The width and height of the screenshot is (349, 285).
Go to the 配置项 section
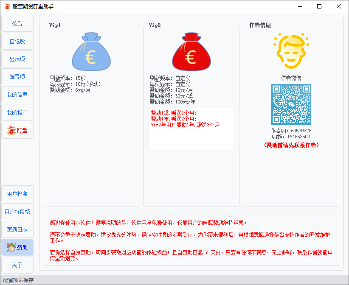pyautogui.click(x=17, y=77)
